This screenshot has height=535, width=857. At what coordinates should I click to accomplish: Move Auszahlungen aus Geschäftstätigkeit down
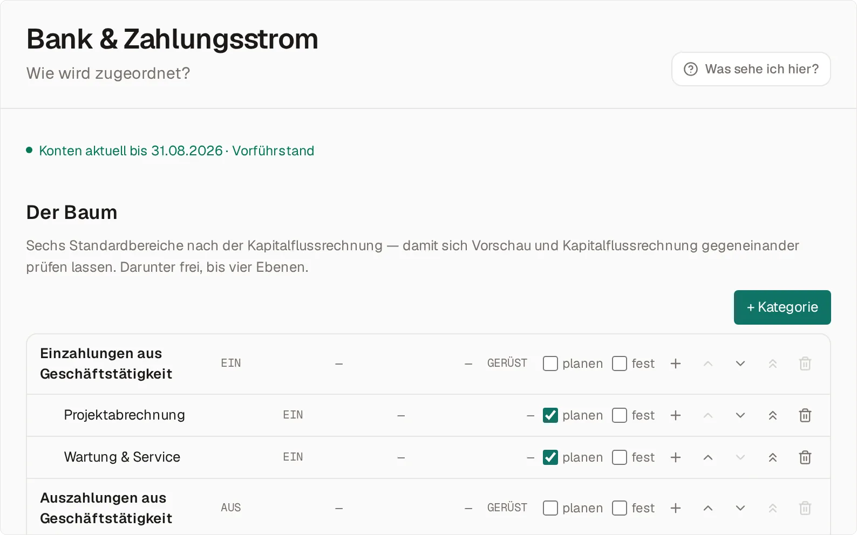[x=740, y=508]
